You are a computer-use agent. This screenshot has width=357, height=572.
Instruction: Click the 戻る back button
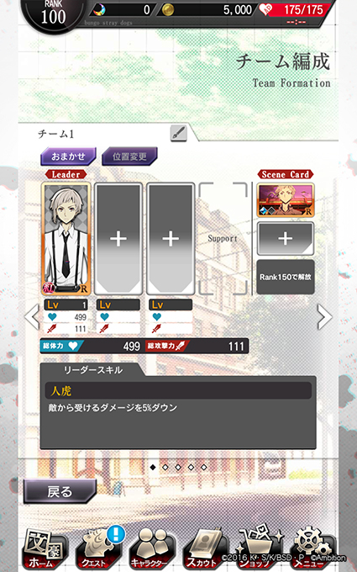[x=60, y=491]
